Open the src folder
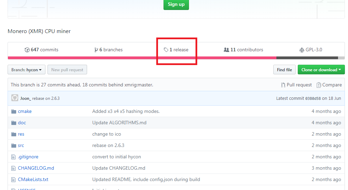Screen dimensions: 348x190 [x=21, y=145]
